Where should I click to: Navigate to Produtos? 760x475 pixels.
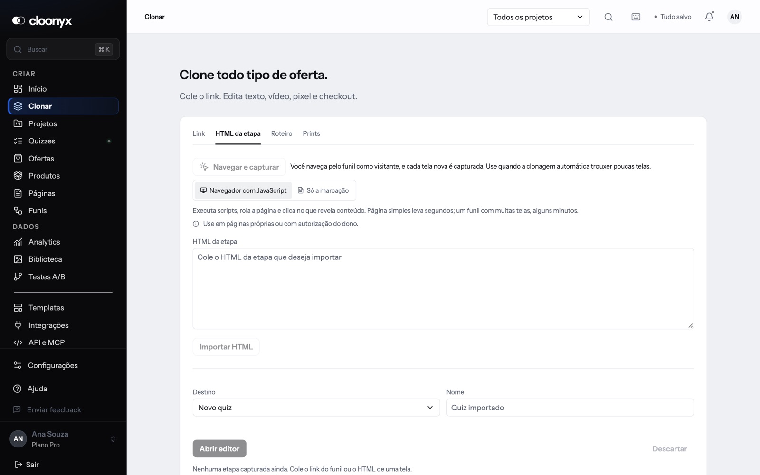(x=63, y=176)
